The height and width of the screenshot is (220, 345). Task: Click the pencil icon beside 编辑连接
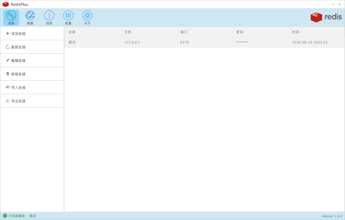click(x=8, y=61)
